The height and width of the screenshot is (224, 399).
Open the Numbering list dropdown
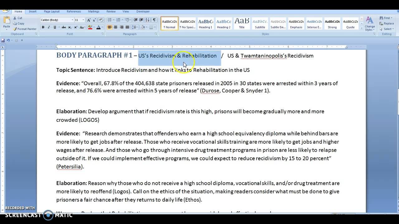123,20
